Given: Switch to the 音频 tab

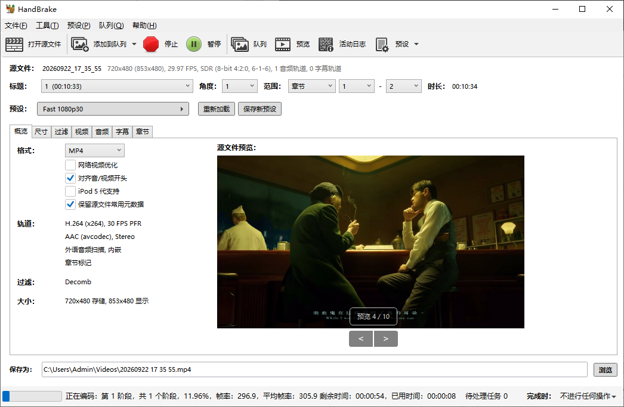Looking at the screenshot, I should 102,132.
